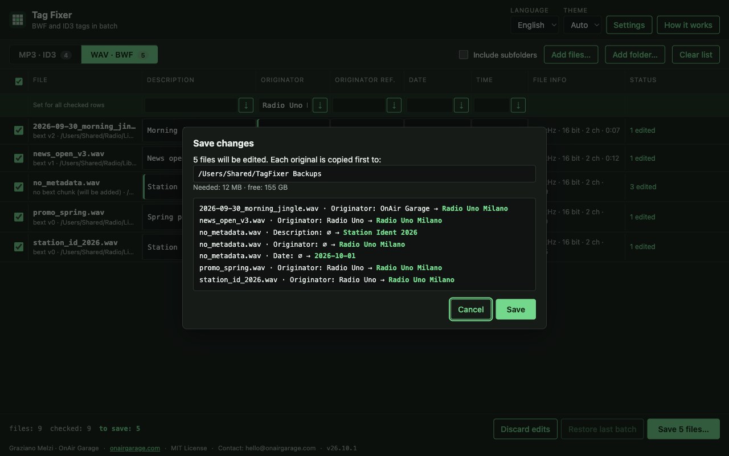Click the Date change line 2026-10-01
The height and width of the screenshot is (456, 729).
[x=277, y=256]
